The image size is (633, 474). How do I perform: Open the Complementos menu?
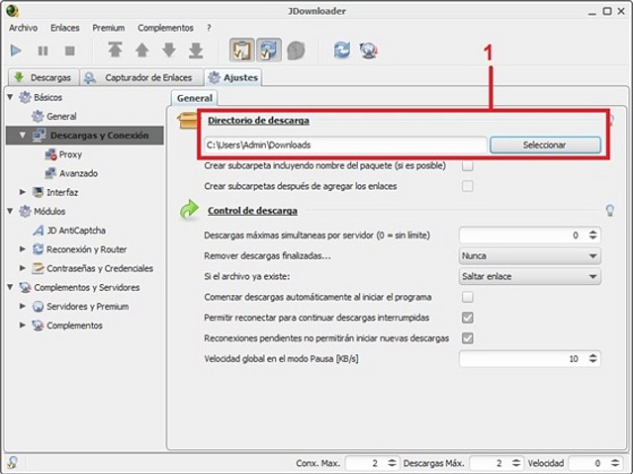(165, 28)
